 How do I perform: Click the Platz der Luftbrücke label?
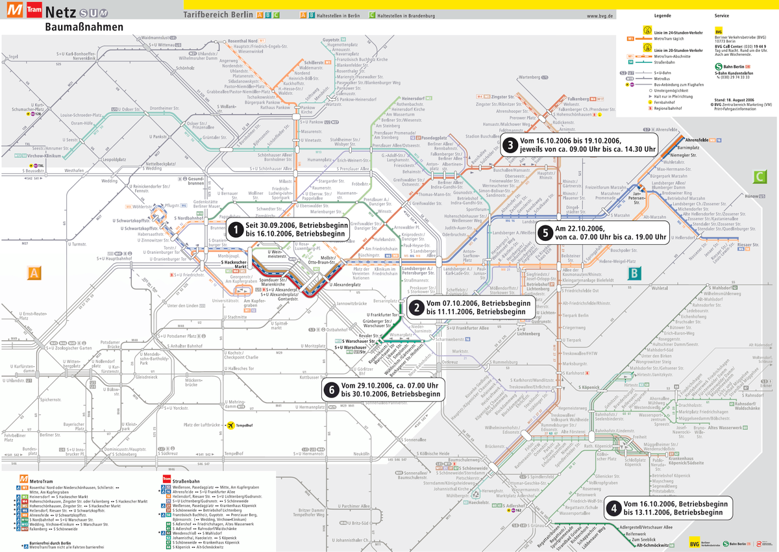(203, 425)
